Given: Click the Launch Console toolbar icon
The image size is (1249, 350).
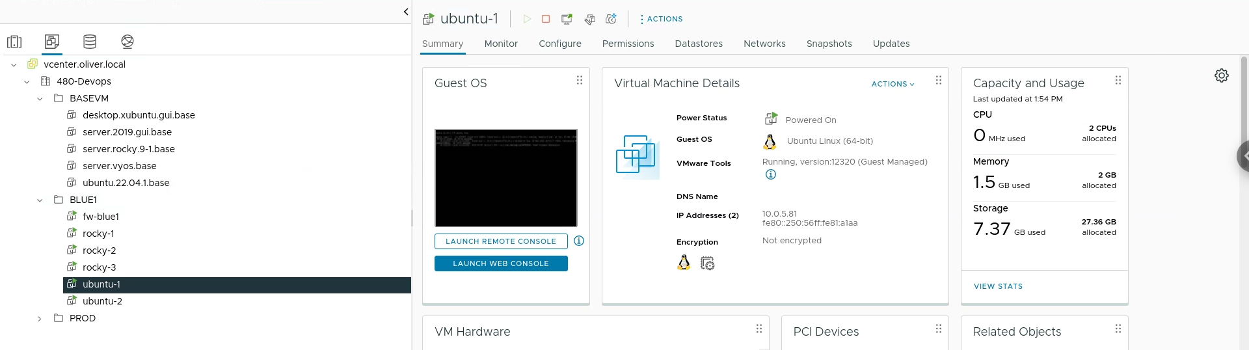Looking at the screenshot, I should point(567,19).
